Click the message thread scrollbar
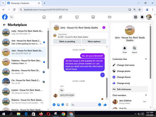Image resolution: width=156 pixels, height=117 pixels. (x=107, y=88)
